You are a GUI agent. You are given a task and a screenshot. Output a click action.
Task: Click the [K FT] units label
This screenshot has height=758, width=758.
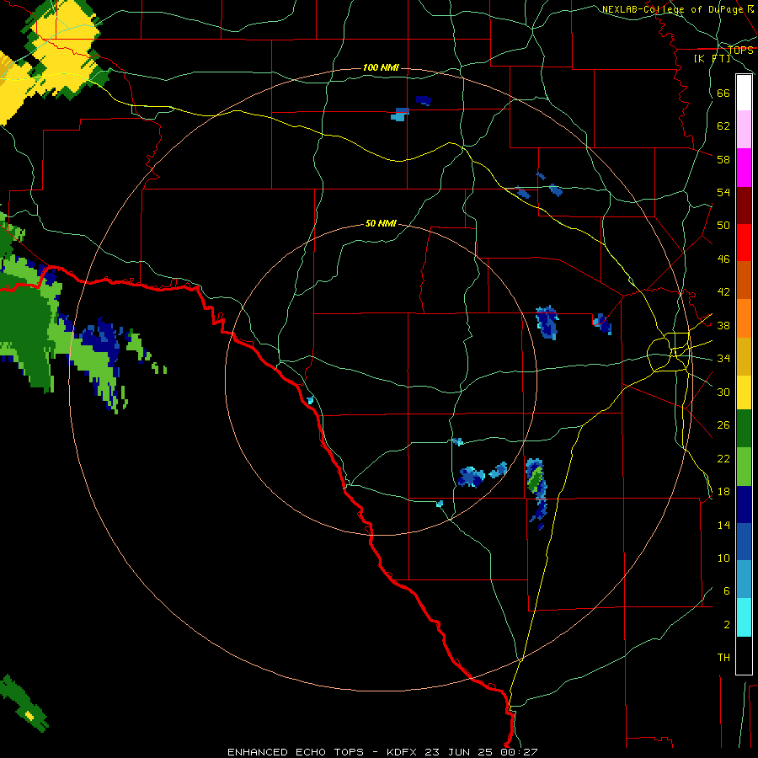[713, 58]
